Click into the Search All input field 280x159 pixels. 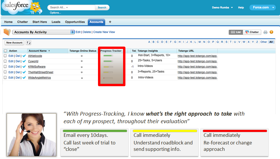pyautogui.click(x=71, y=8)
